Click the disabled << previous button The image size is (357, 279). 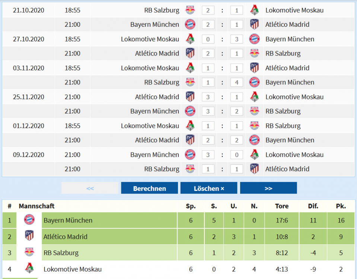[90, 188]
